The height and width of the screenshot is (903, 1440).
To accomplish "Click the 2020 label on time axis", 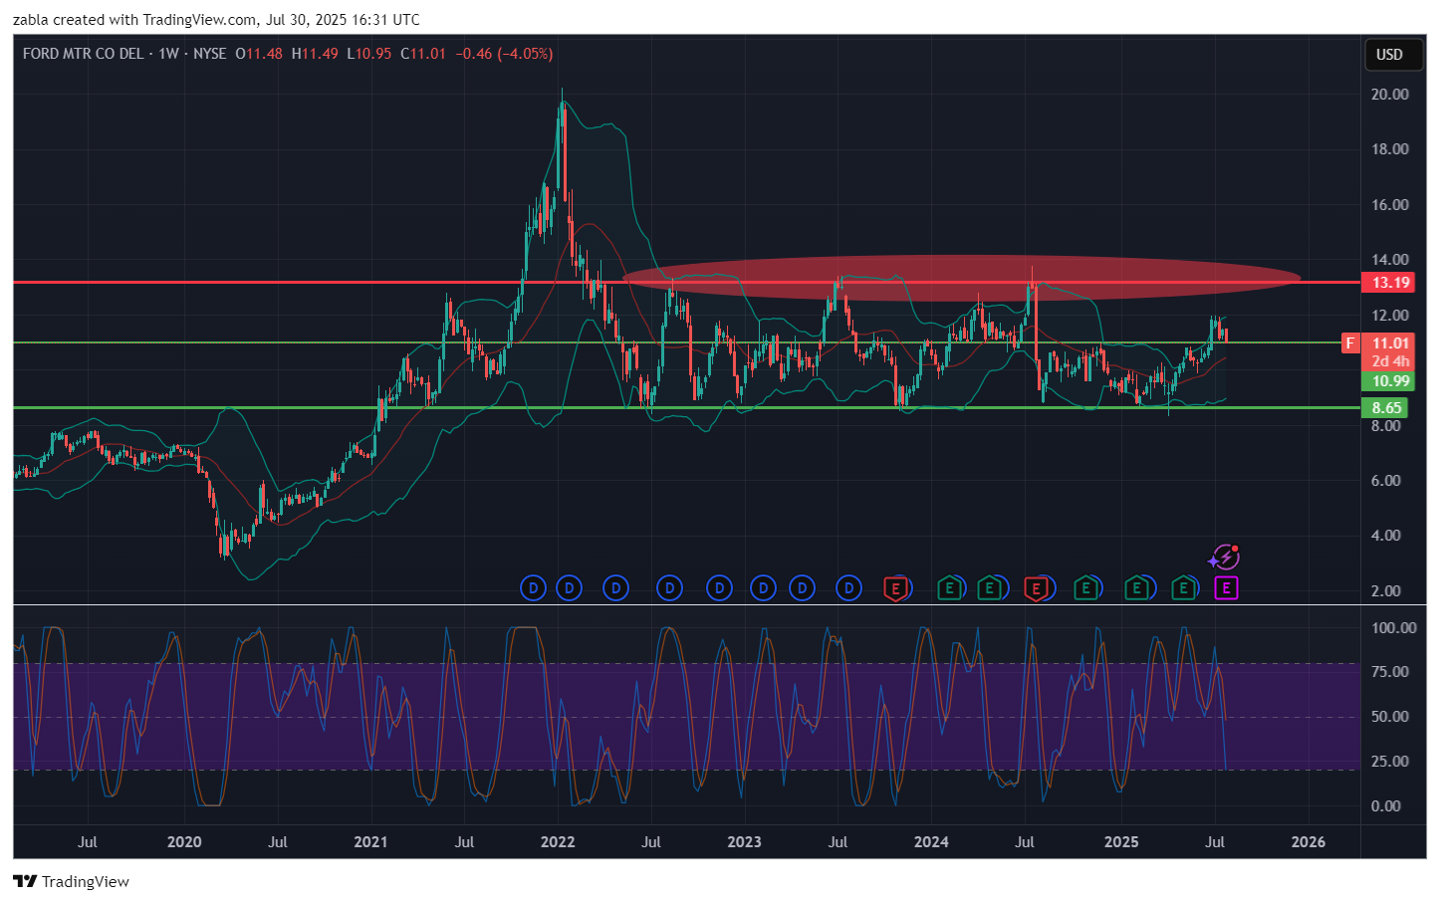I will 184,842.
